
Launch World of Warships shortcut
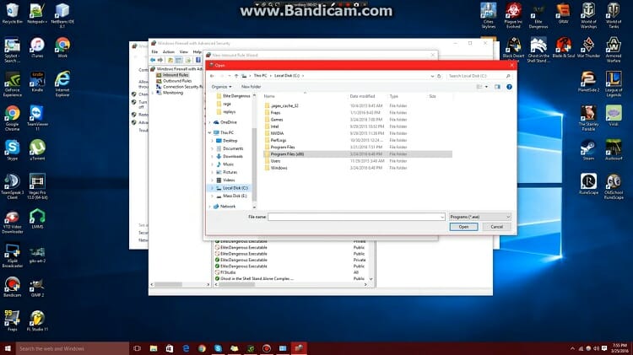[588, 15]
